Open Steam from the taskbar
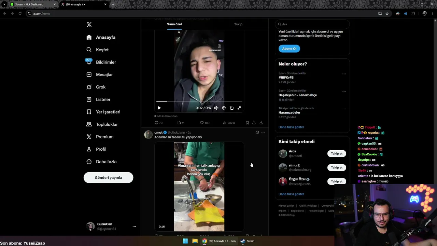The image size is (437, 246). (247, 241)
